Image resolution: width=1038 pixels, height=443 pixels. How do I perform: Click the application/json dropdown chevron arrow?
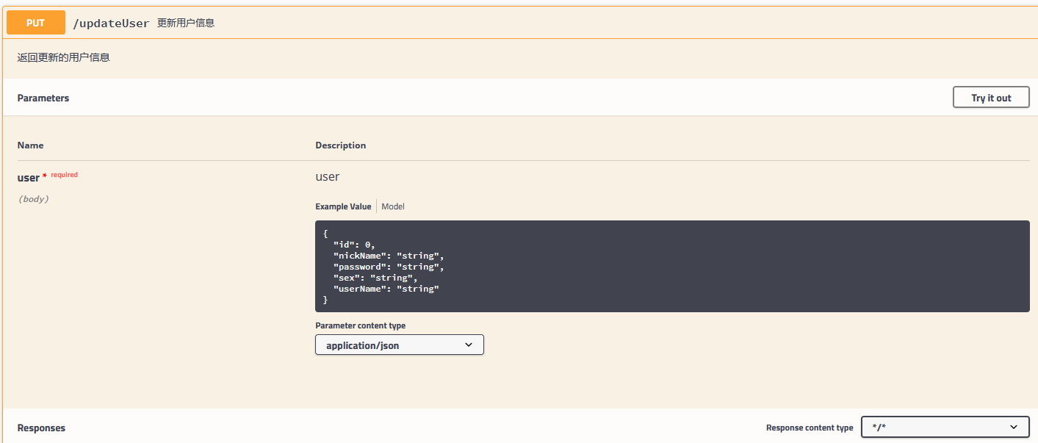(469, 345)
